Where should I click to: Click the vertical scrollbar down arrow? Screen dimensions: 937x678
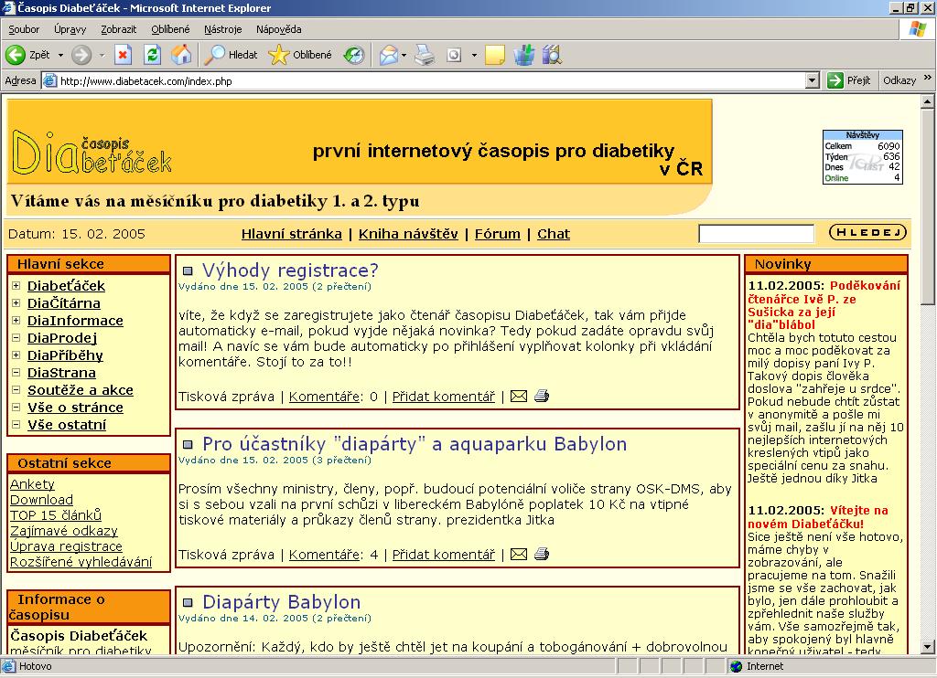pyautogui.click(x=928, y=646)
